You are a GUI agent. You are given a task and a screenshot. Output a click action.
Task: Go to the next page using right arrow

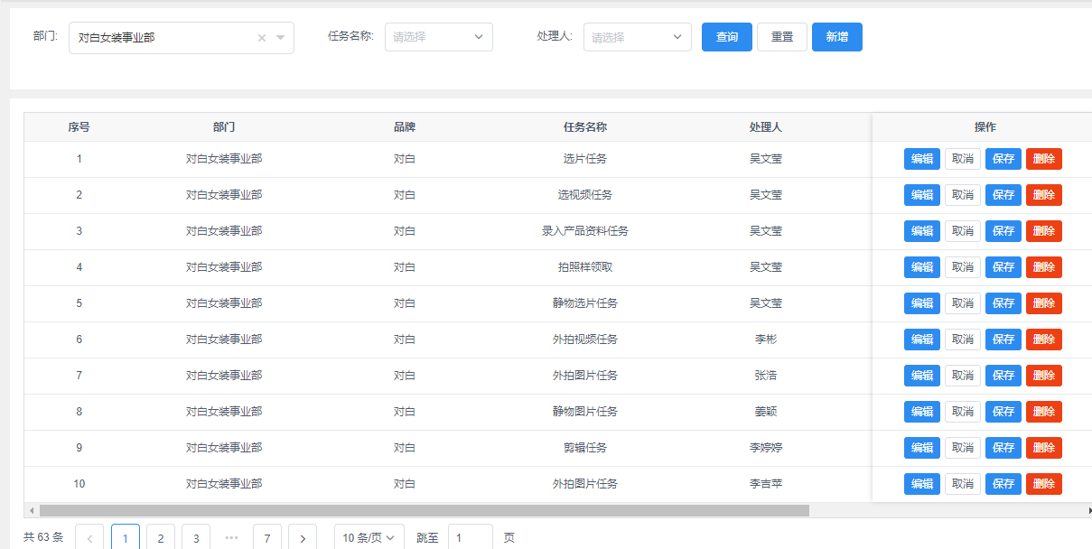pyautogui.click(x=303, y=538)
